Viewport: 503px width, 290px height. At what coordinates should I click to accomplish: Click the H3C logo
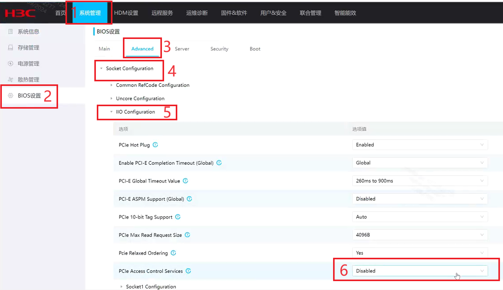pyautogui.click(x=20, y=13)
